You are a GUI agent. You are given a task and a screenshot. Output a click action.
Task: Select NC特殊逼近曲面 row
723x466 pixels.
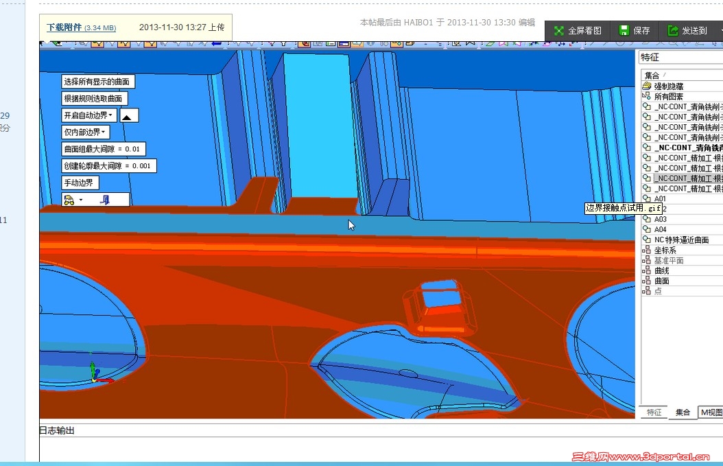(682, 240)
